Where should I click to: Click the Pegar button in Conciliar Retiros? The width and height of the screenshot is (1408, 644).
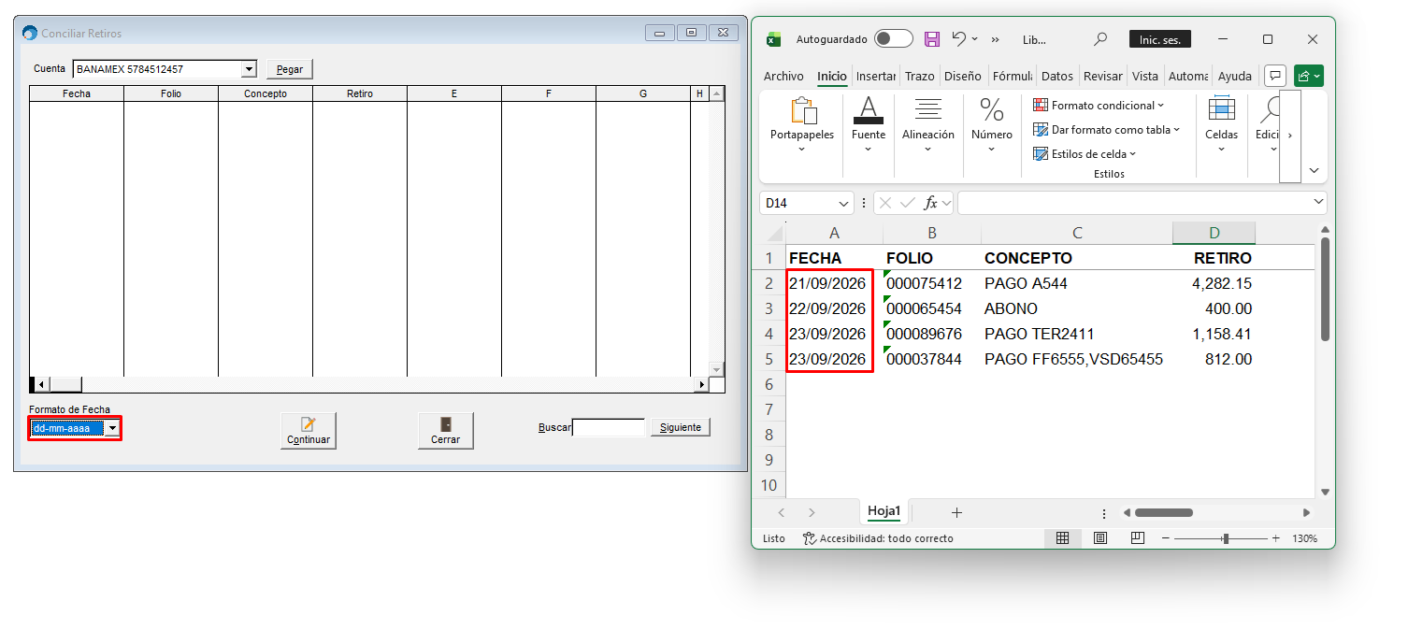[290, 69]
